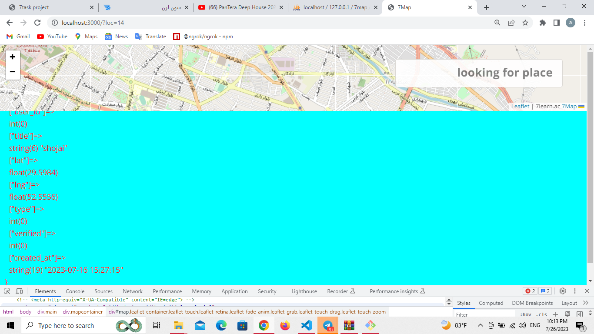Viewport: 594px width, 334px height.
Task: Open @ngrok/ngrok npm bookmark
Action: point(203,37)
